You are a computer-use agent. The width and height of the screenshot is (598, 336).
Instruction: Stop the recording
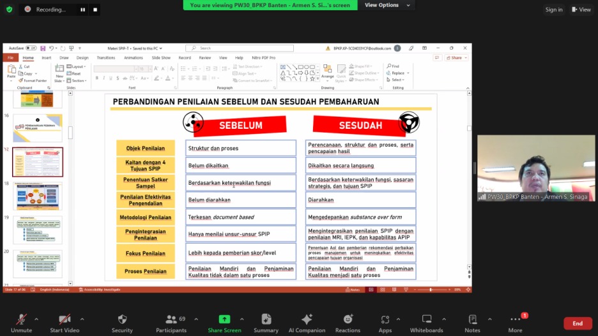(95, 10)
